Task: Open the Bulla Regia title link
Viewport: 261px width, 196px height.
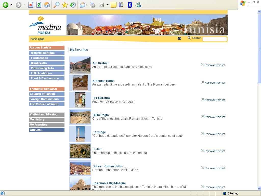Action: coord(100,115)
